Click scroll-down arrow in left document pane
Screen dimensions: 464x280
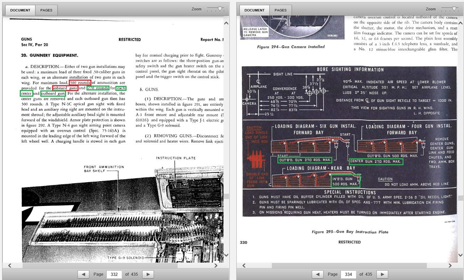pyautogui.click(x=226, y=255)
